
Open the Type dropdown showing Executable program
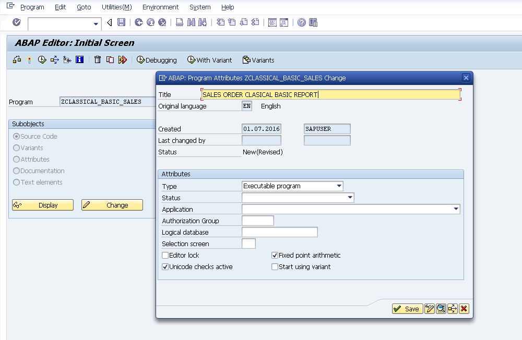click(x=340, y=186)
